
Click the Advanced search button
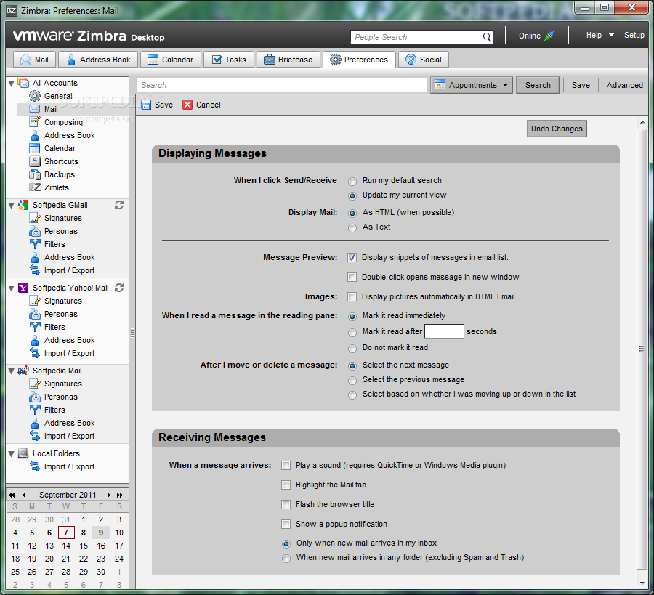click(x=624, y=85)
